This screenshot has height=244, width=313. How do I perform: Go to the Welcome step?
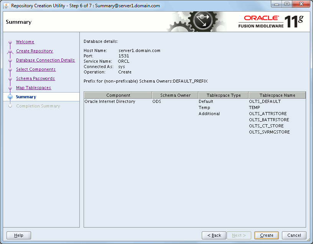[x=25, y=42]
